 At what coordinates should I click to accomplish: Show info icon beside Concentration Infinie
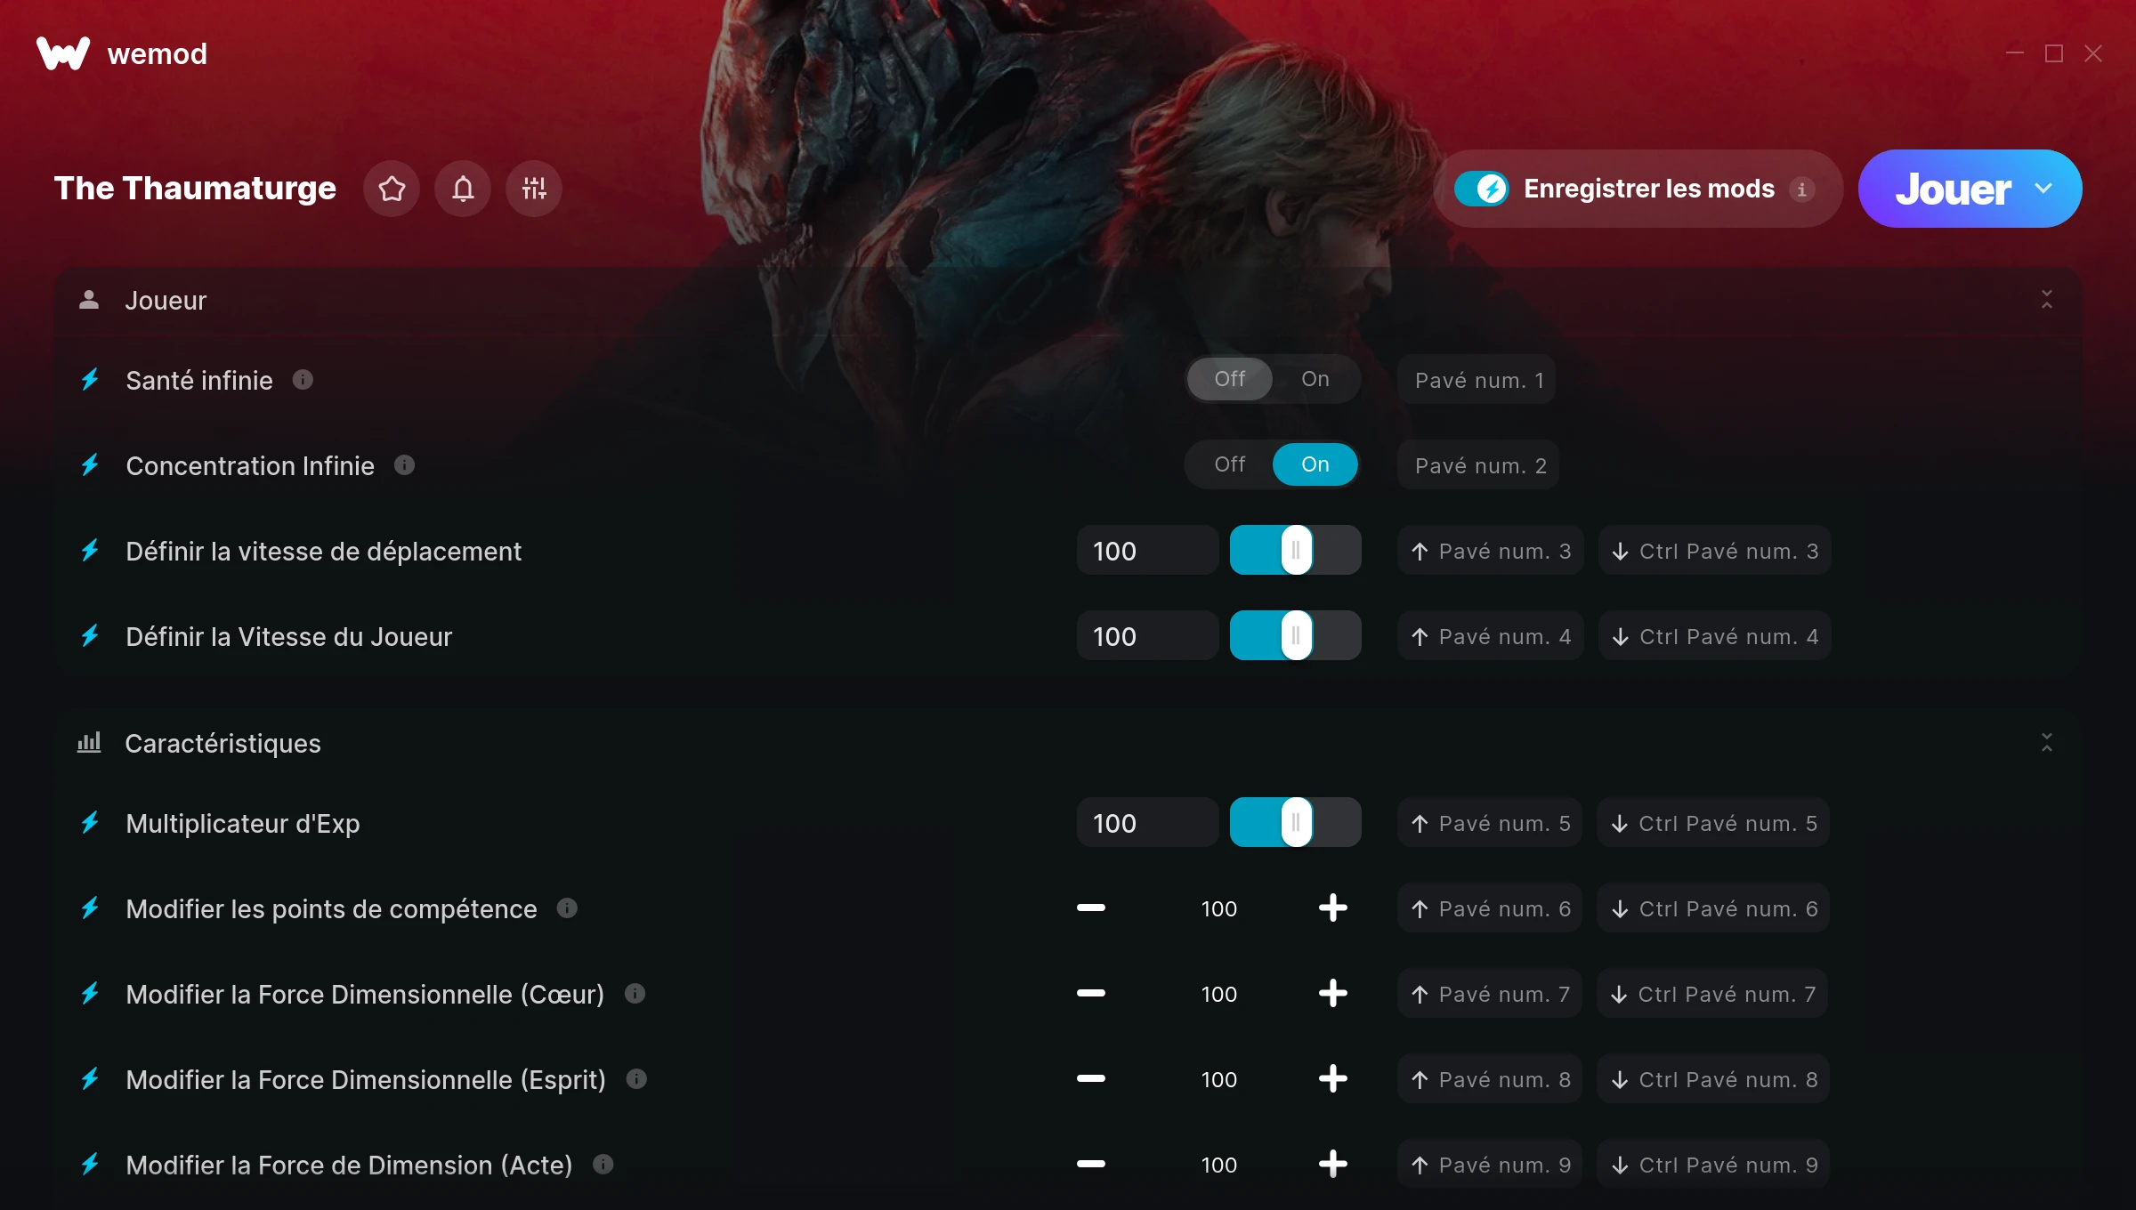tap(404, 465)
